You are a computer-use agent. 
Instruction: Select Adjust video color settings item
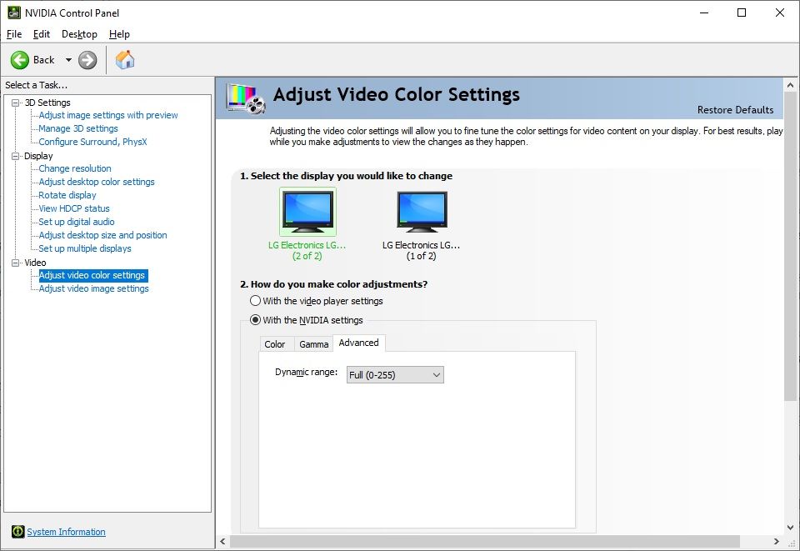coord(93,275)
